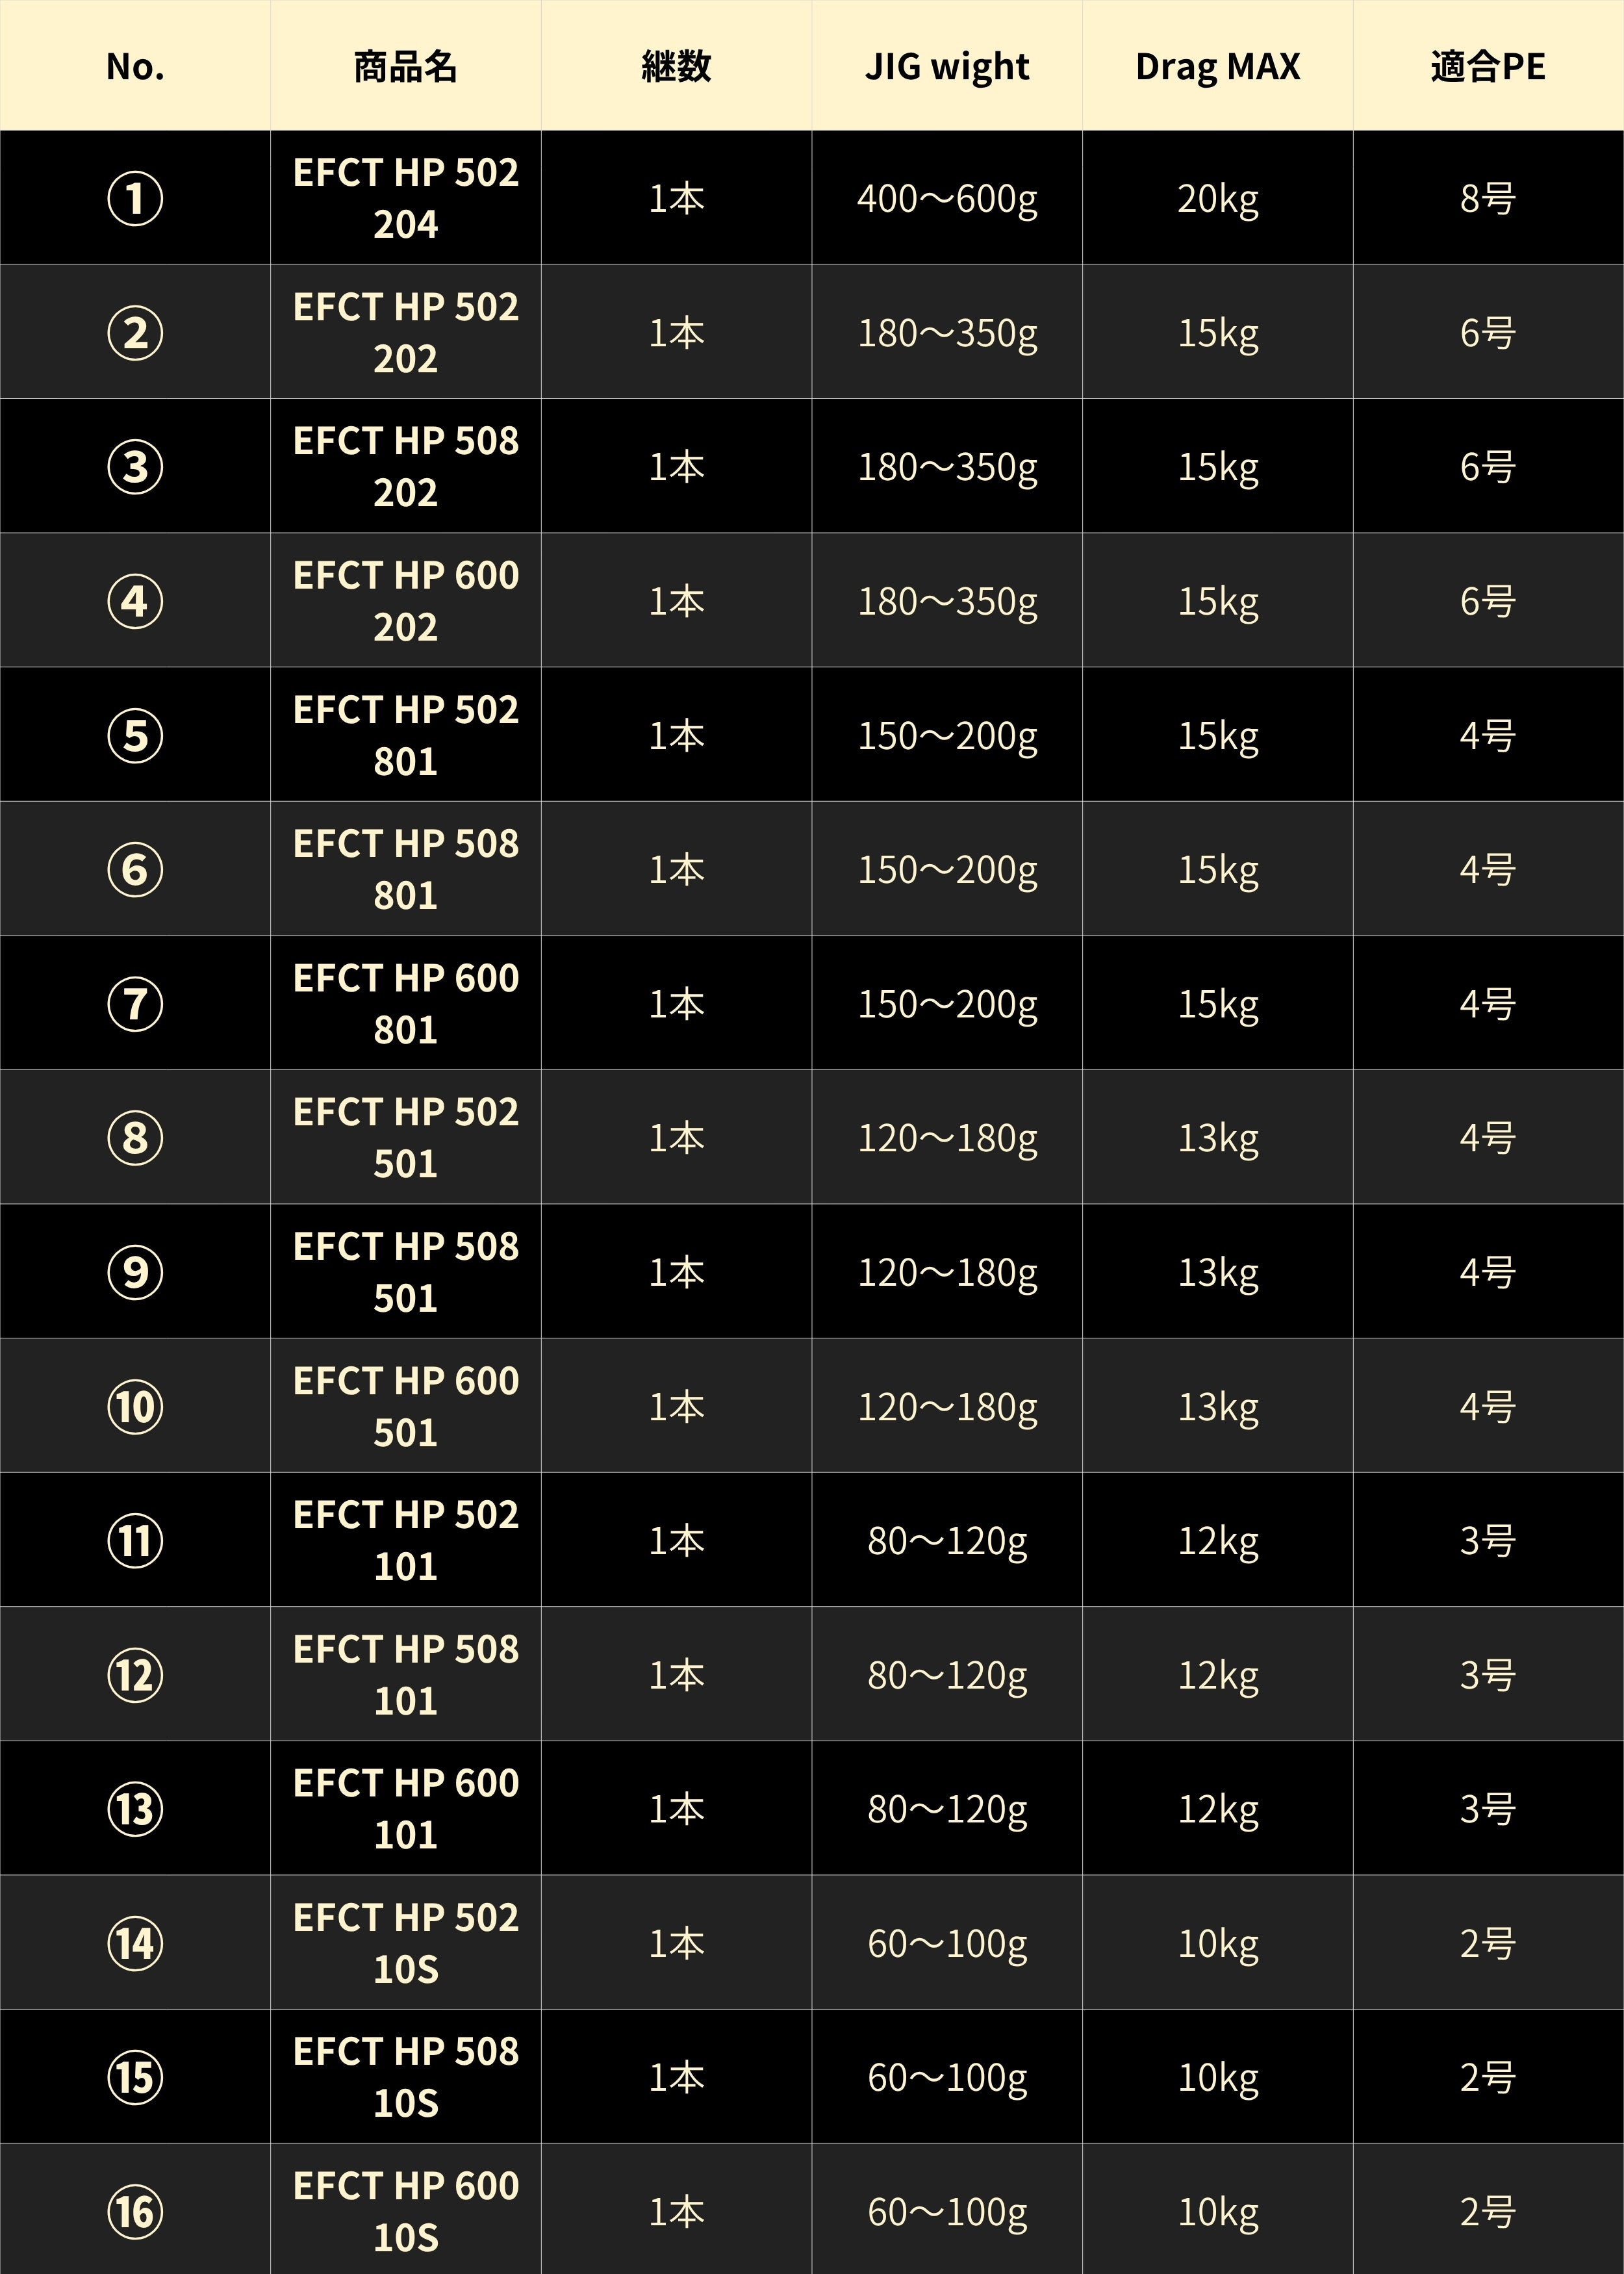This screenshot has height=2274, width=1624.
Task: Select the EFCT HP 502 101 cell
Action: [x=406, y=1540]
